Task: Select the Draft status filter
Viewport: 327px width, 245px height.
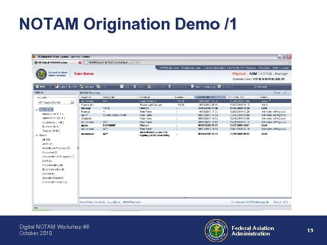Action: pyautogui.click(x=47, y=161)
